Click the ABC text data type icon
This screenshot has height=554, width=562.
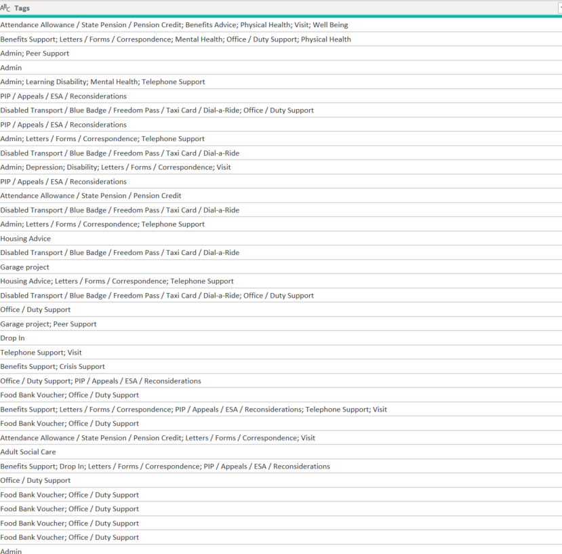coord(5,8)
